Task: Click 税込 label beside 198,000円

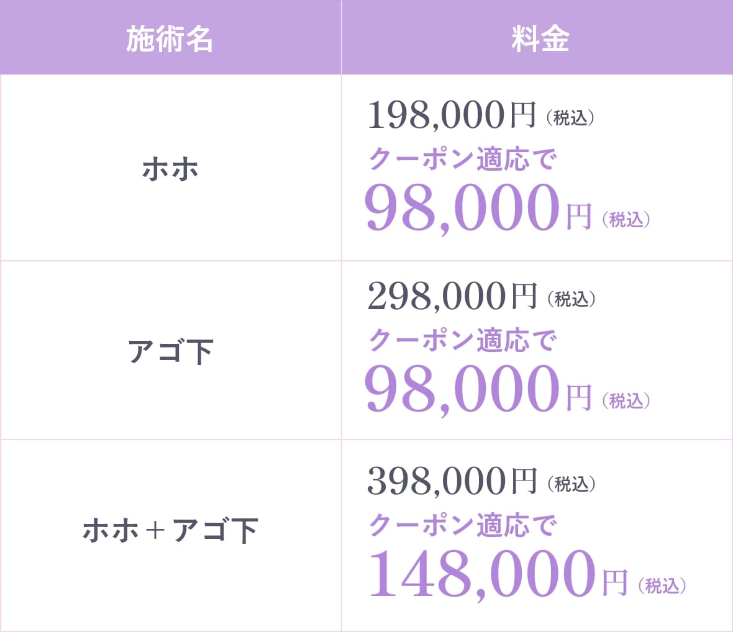Action: [x=570, y=117]
